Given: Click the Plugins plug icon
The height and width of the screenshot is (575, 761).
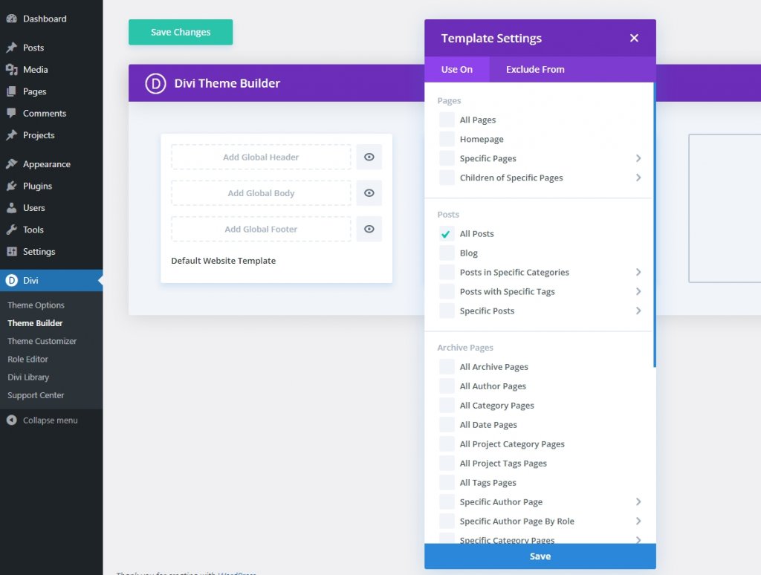Looking at the screenshot, I should [x=12, y=186].
